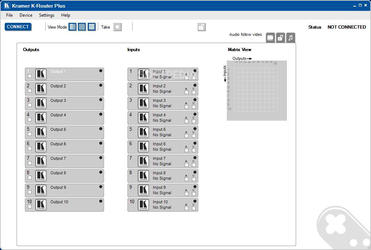Click the Matrix View heading

point(239,50)
